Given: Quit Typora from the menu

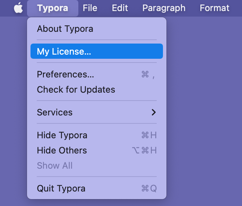Looking at the screenshot, I should (61, 188).
